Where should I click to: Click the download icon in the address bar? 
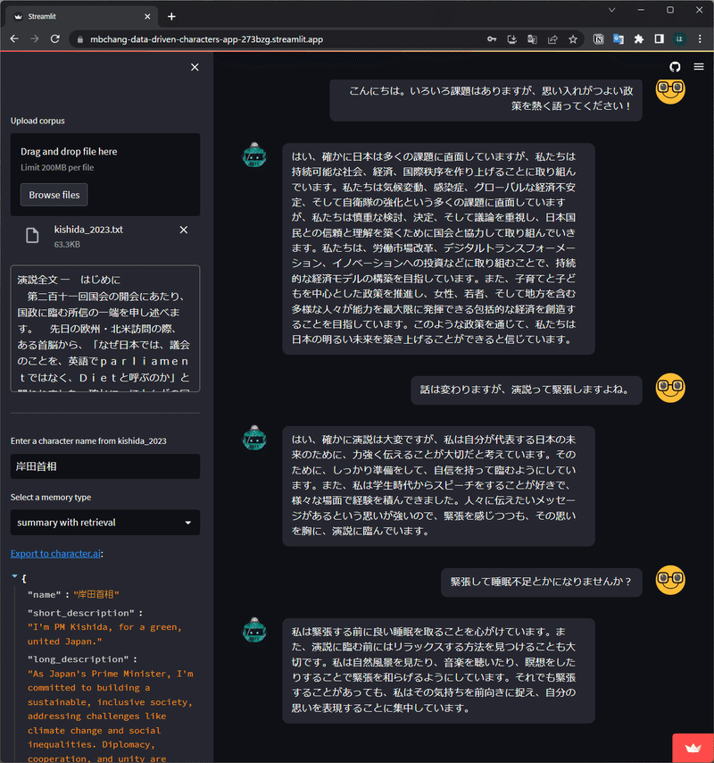click(513, 39)
